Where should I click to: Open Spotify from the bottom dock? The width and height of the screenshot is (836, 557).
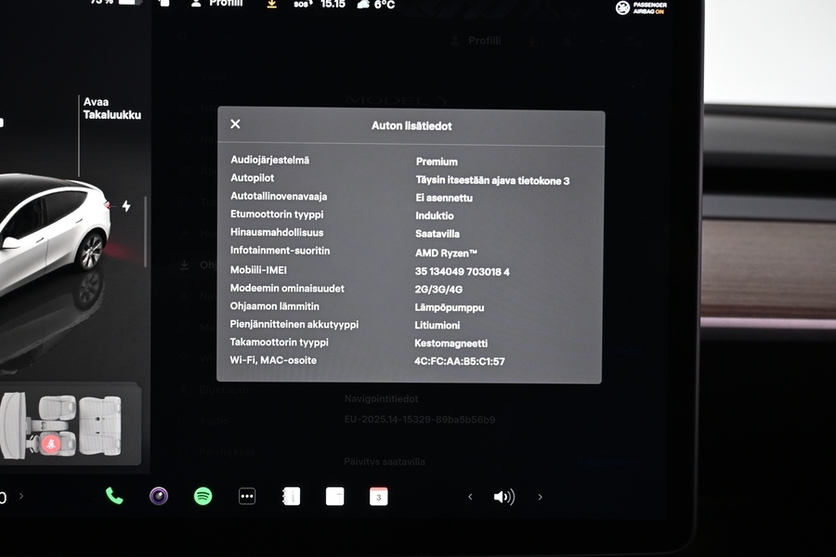click(x=202, y=496)
